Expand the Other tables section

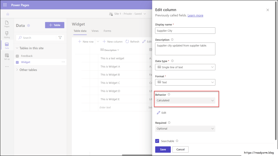pos(28,70)
